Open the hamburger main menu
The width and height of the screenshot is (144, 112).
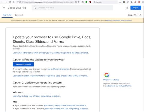pos(4,8)
